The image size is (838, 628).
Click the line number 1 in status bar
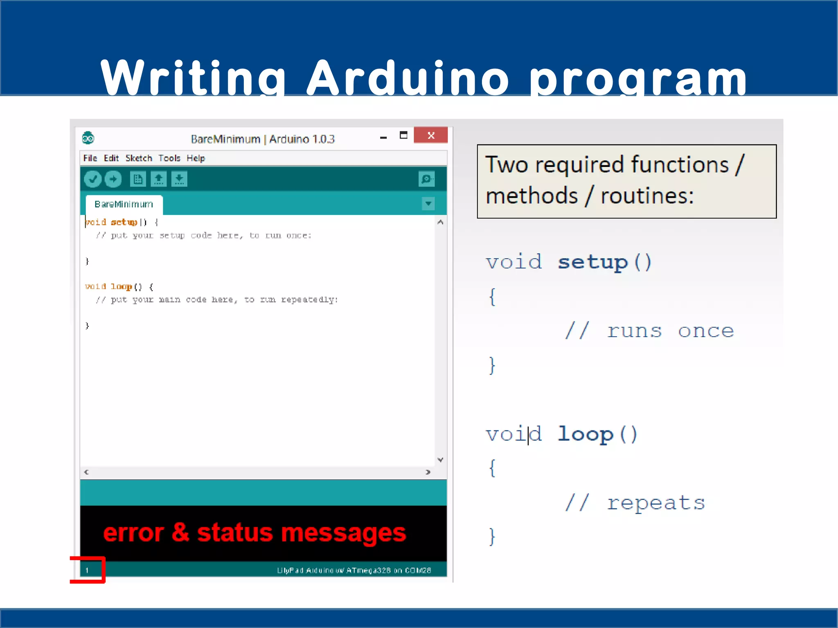pyautogui.click(x=87, y=570)
